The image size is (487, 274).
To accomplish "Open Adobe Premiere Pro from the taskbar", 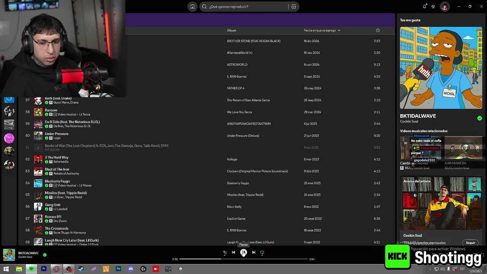I will (44, 269).
